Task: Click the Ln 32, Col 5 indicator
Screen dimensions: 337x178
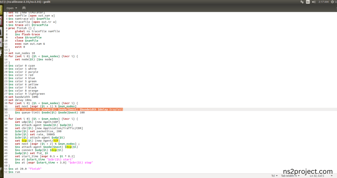Action: (317, 176)
